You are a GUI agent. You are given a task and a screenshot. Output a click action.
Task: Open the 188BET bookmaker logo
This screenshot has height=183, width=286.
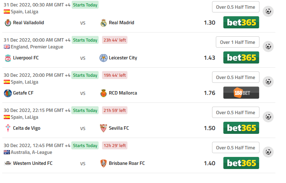241,93
